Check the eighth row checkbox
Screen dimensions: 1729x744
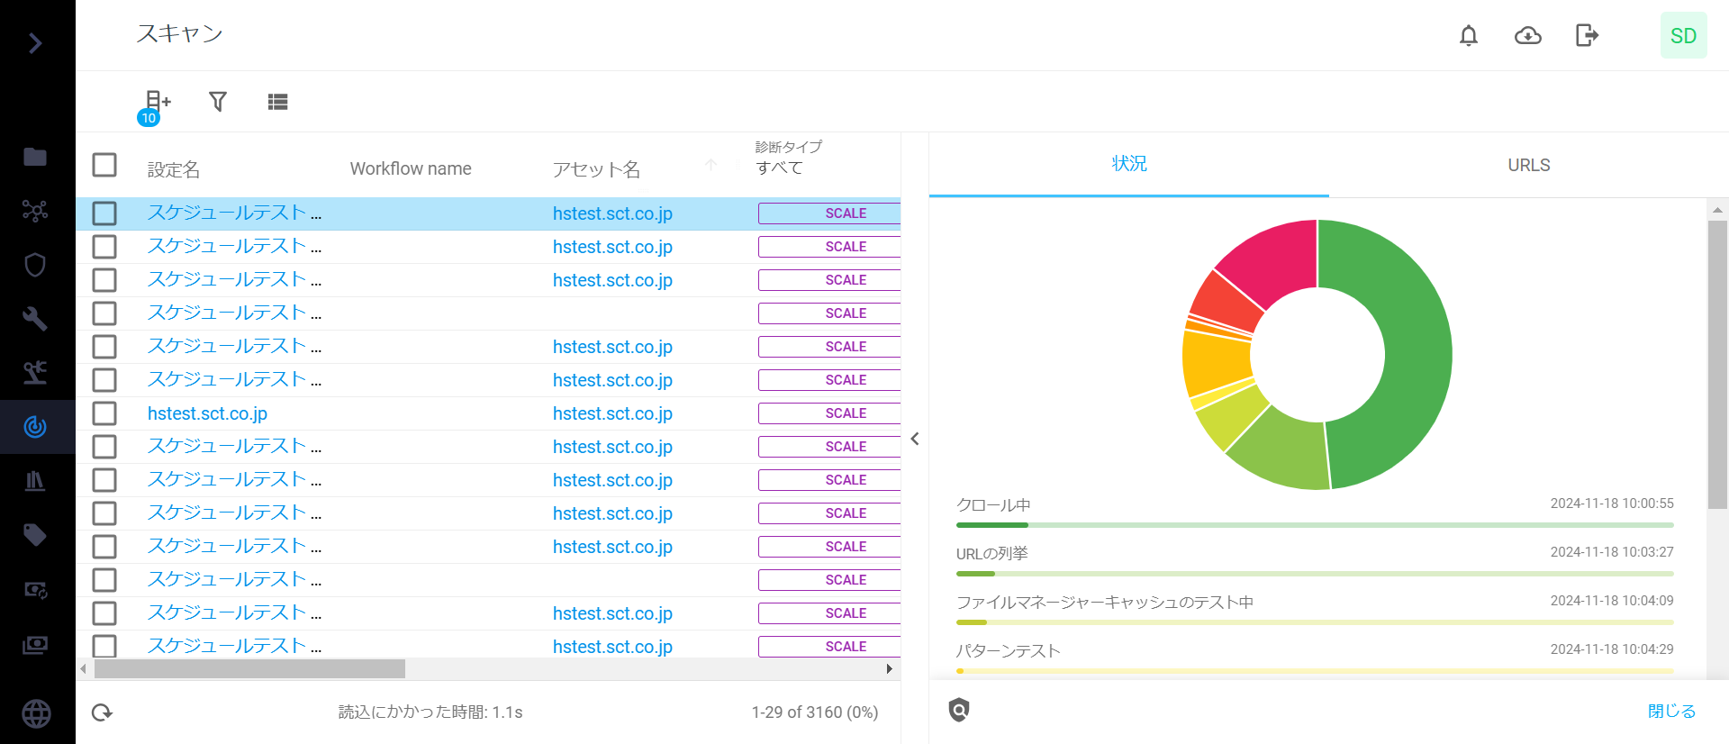pyautogui.click(x=104, y=447)
